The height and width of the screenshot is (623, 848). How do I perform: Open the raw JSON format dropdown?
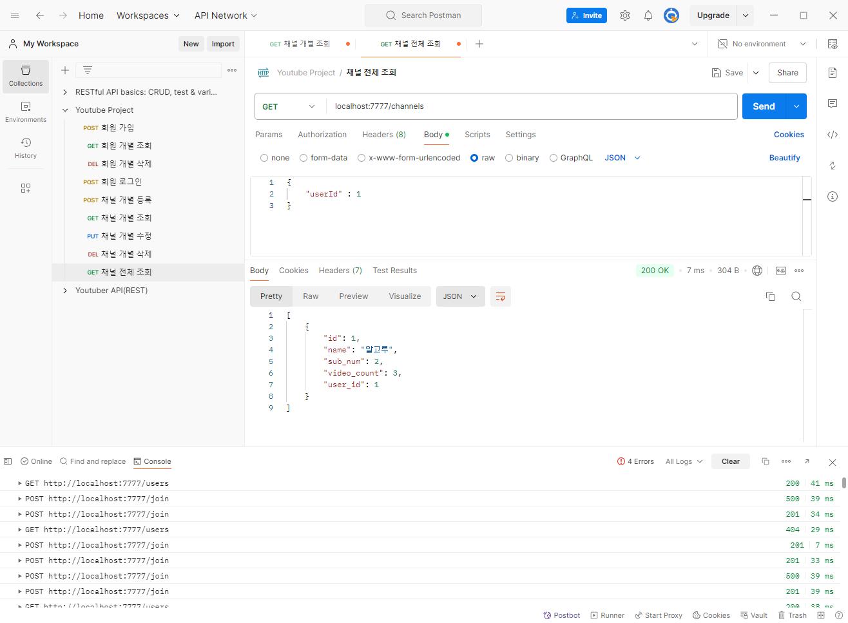point(622,158)
